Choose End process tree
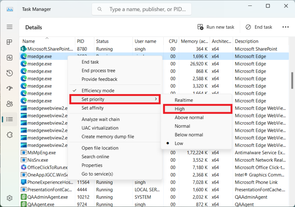The image size is (295, 207). 115,70
